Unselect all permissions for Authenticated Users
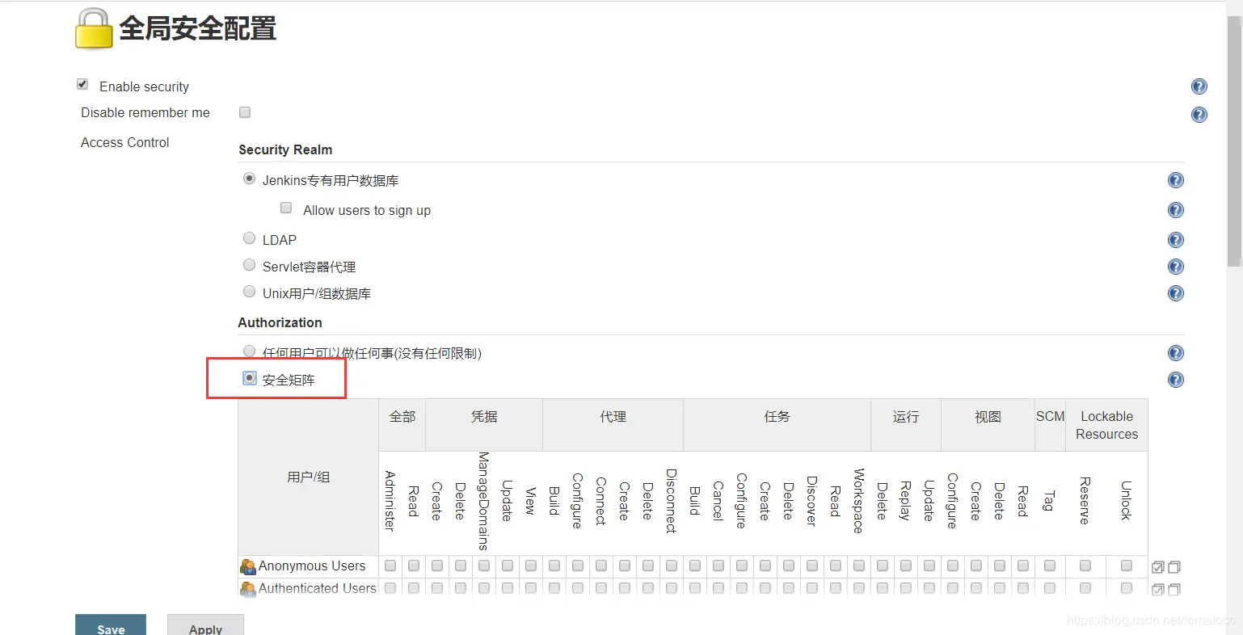This screenshot has height=635, width=1243. pos(1174,589)
